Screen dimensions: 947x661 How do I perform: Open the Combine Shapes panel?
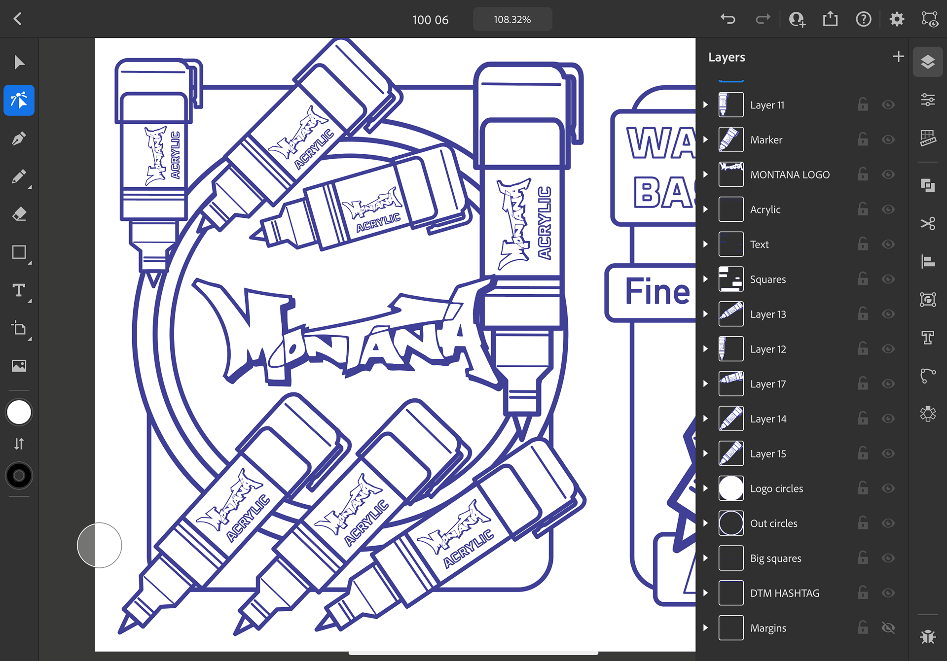pyautogui.click(x=928, y=185)
